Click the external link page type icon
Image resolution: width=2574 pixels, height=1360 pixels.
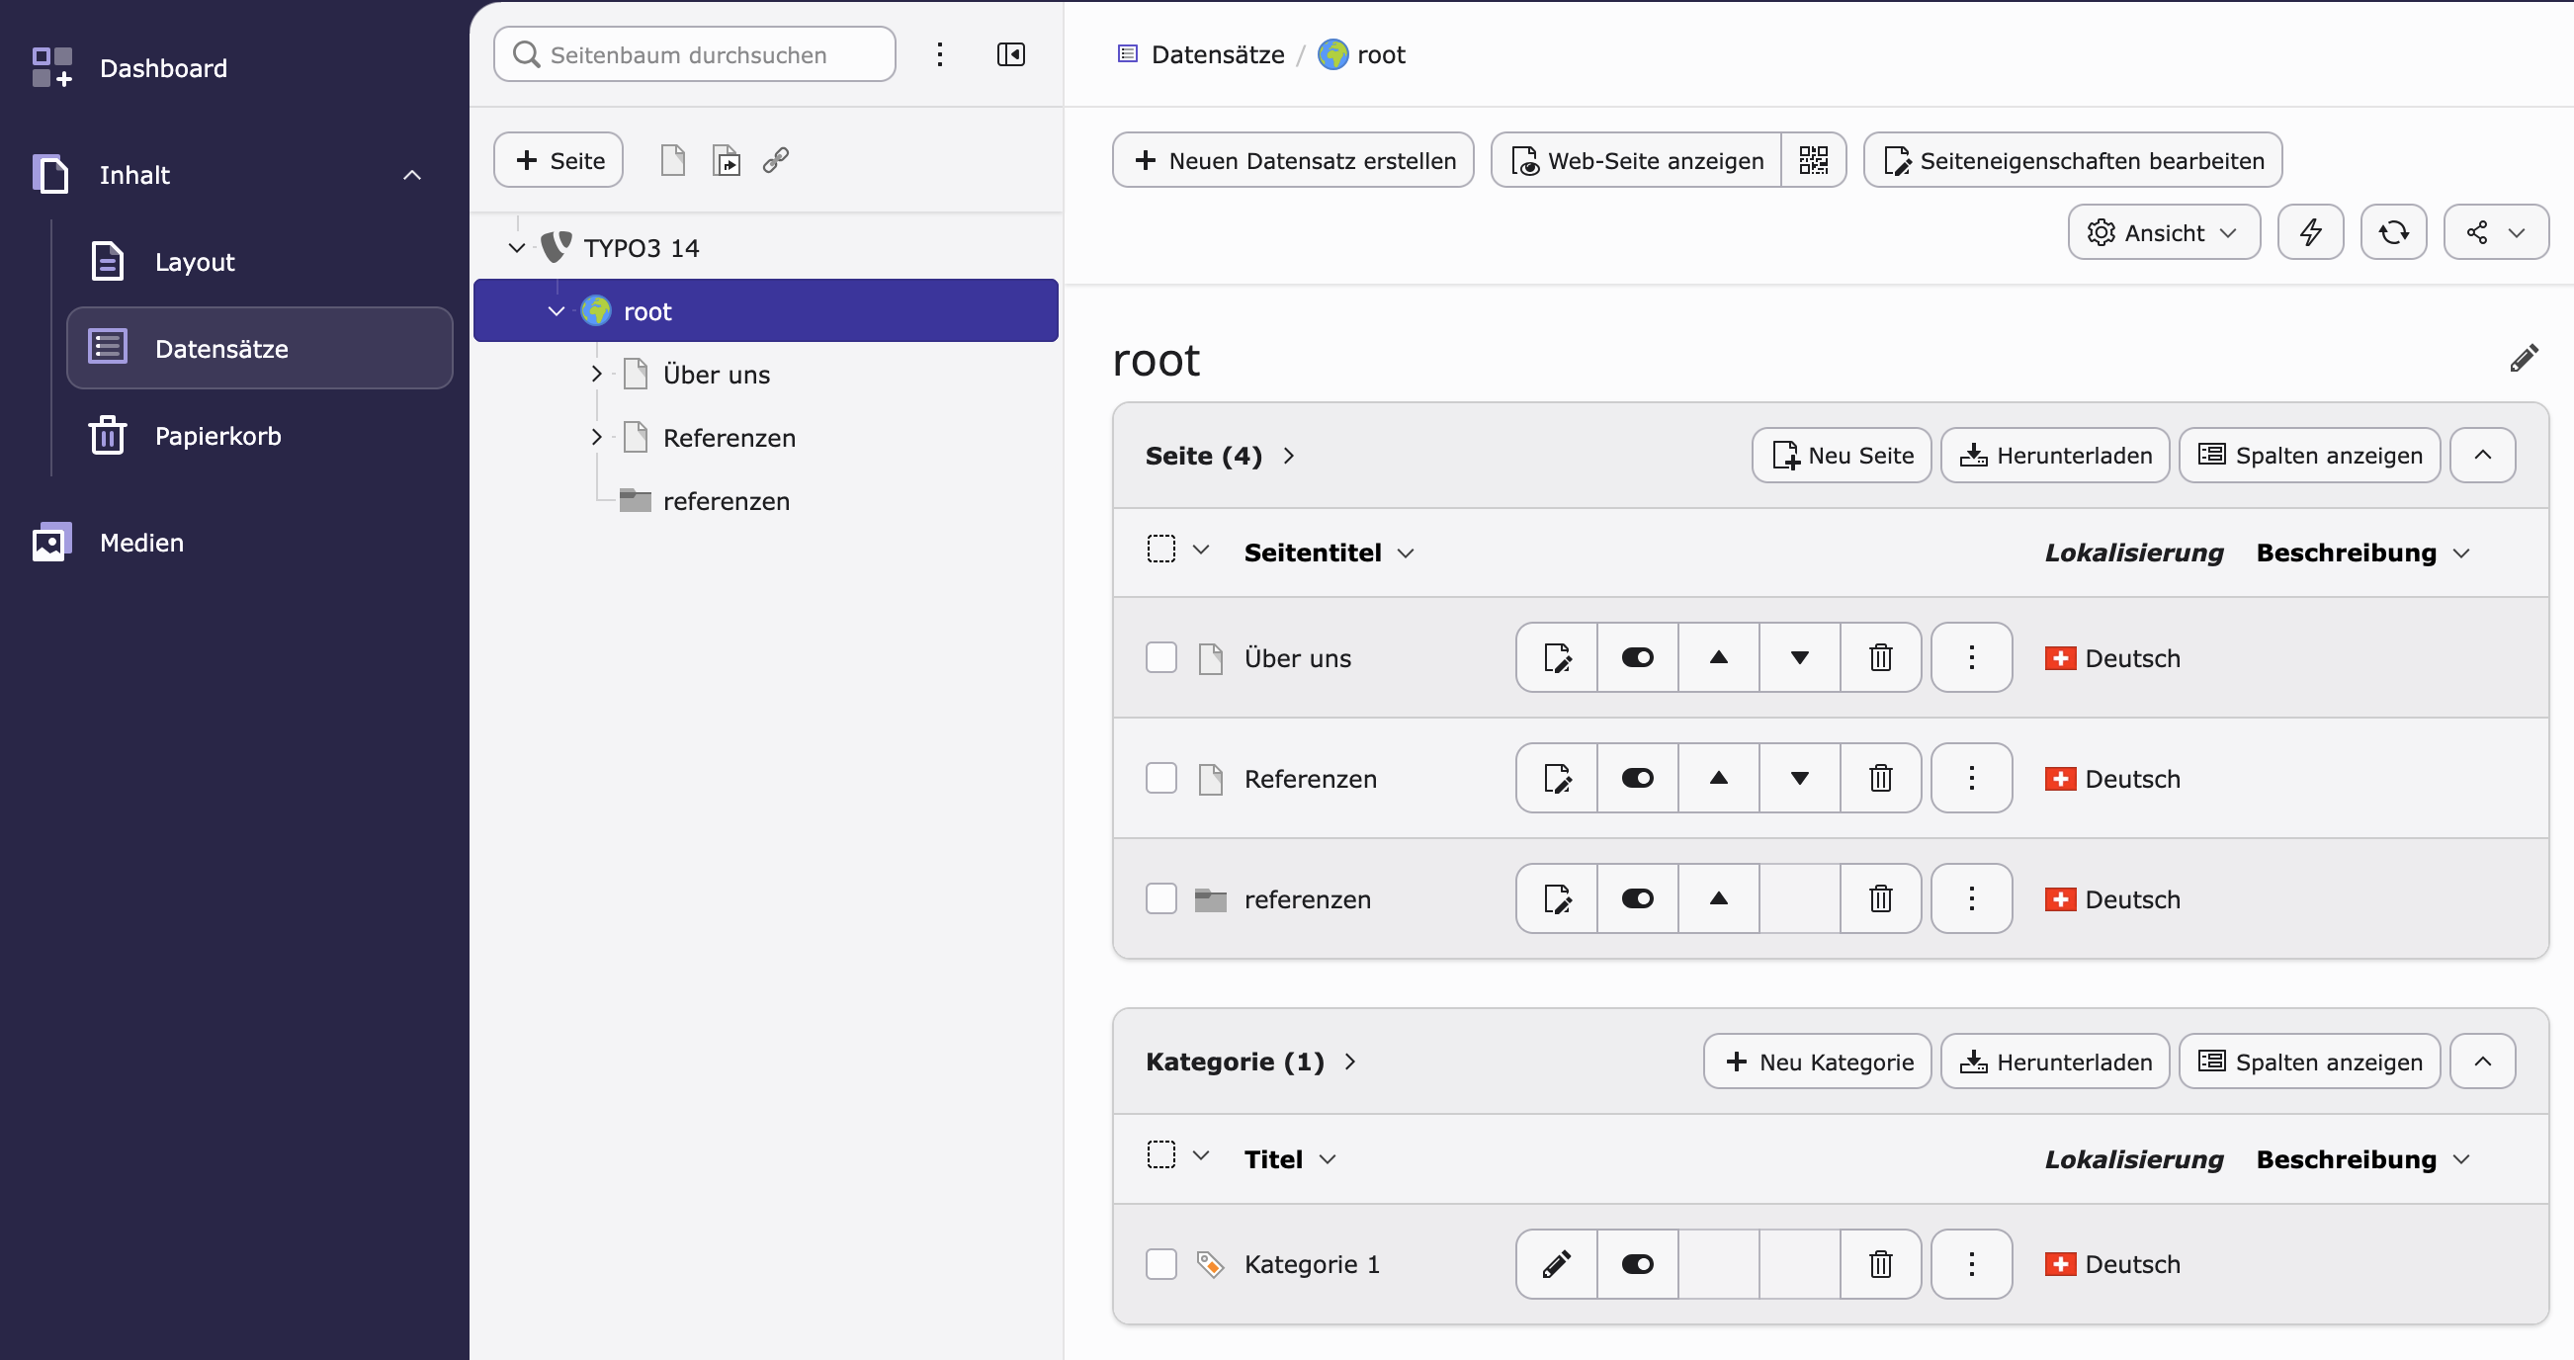click(x=776, y=160)
